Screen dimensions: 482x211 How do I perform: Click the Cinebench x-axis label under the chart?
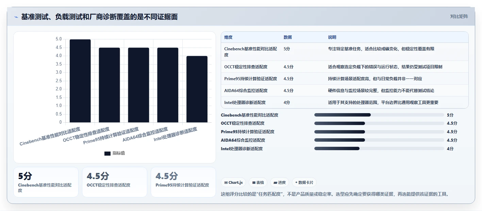(50, 136)
